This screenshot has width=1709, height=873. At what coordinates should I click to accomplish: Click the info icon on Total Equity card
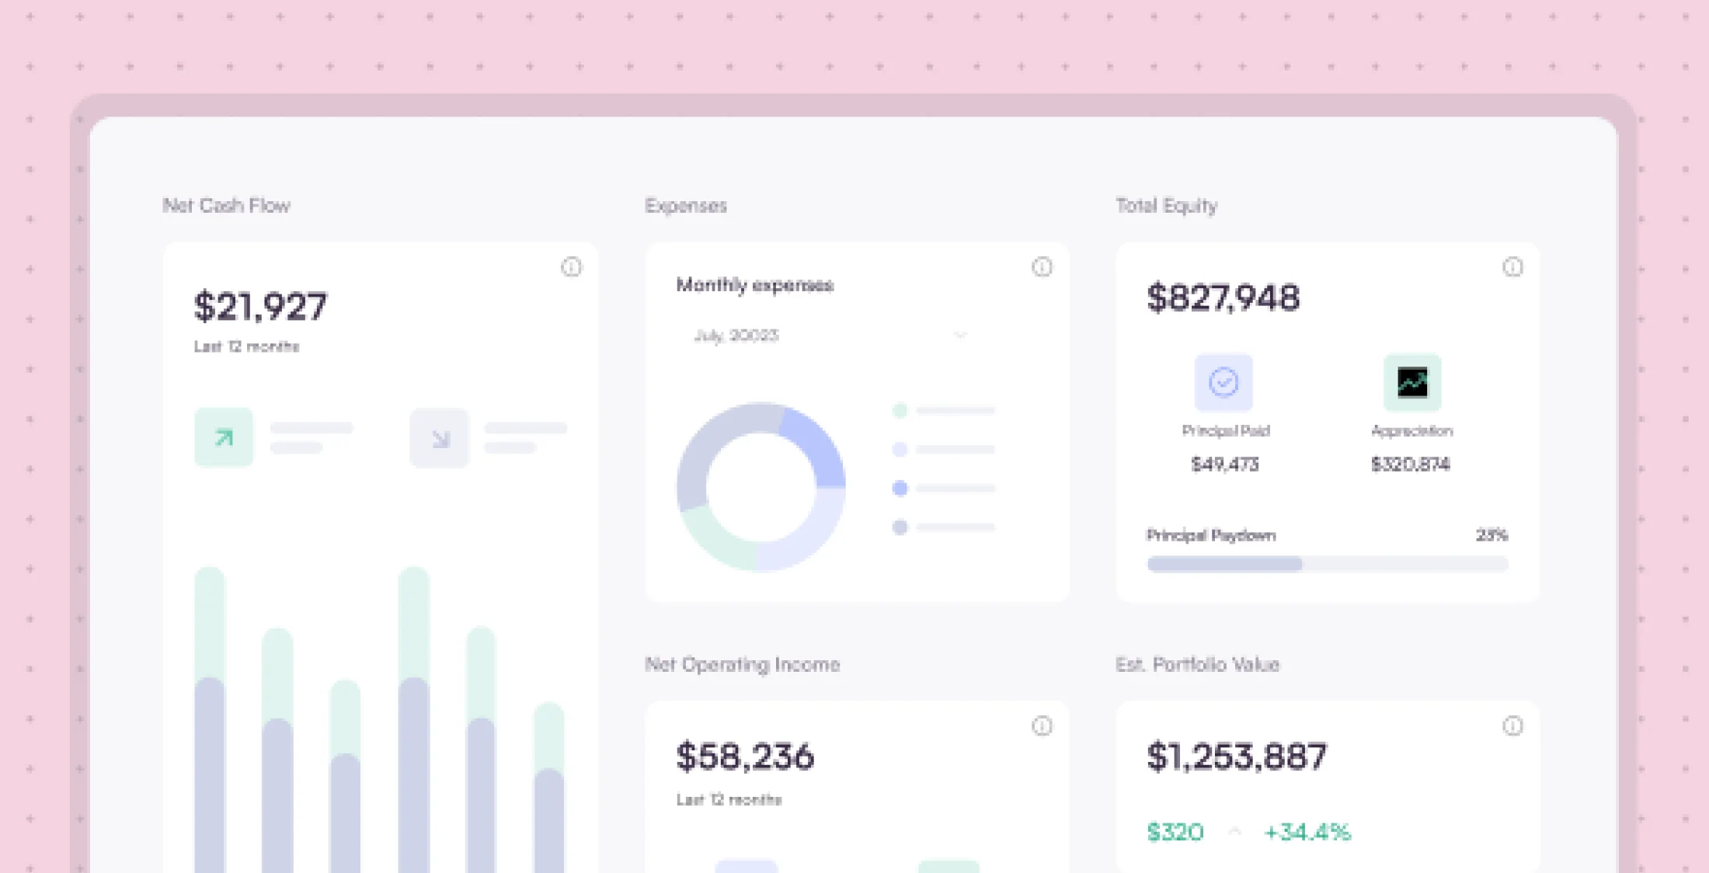coord(1512,267)
